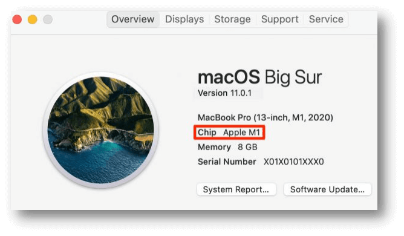Screen dimensions: 404x236
Task: Click the macOS Big Sur wallpaper icon
Action: 101,130
